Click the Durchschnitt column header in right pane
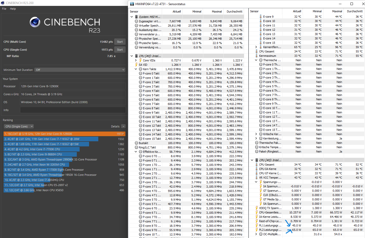The height and width of the screenshot is (238, 365). tap(354, 11)
